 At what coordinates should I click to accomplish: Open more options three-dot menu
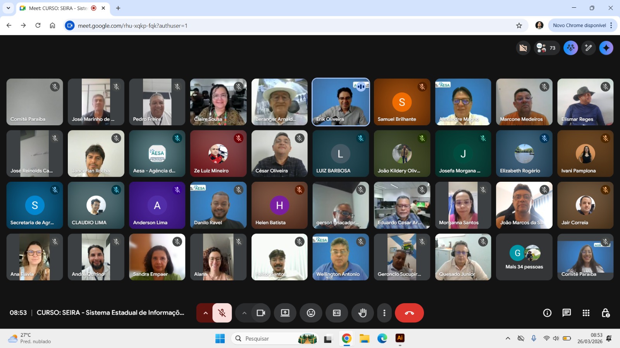384,313
